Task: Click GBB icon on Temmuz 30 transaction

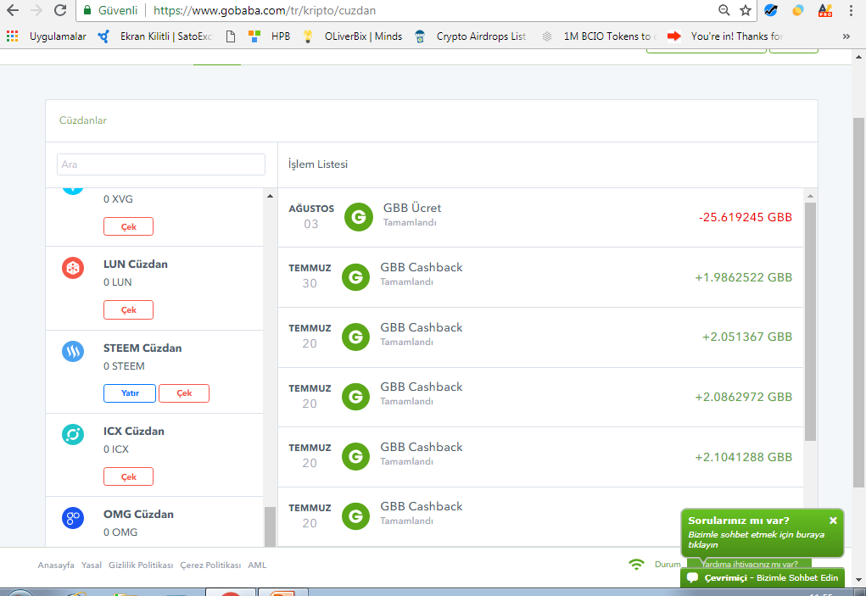Action: (x=355, y=277)
